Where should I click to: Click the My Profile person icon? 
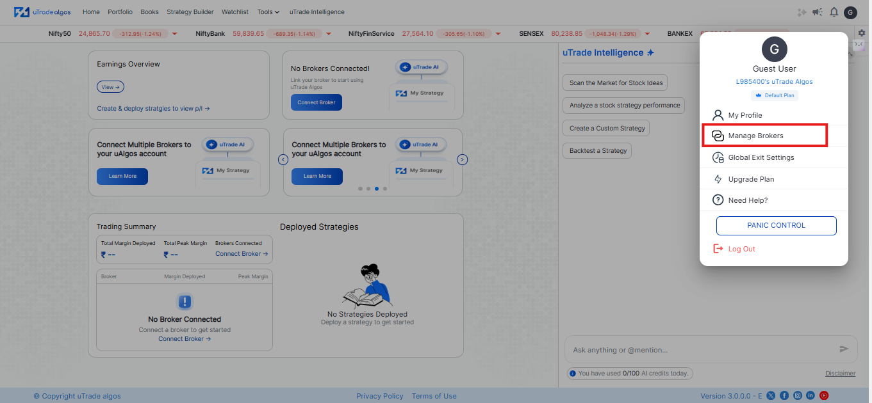click(718, 115)
